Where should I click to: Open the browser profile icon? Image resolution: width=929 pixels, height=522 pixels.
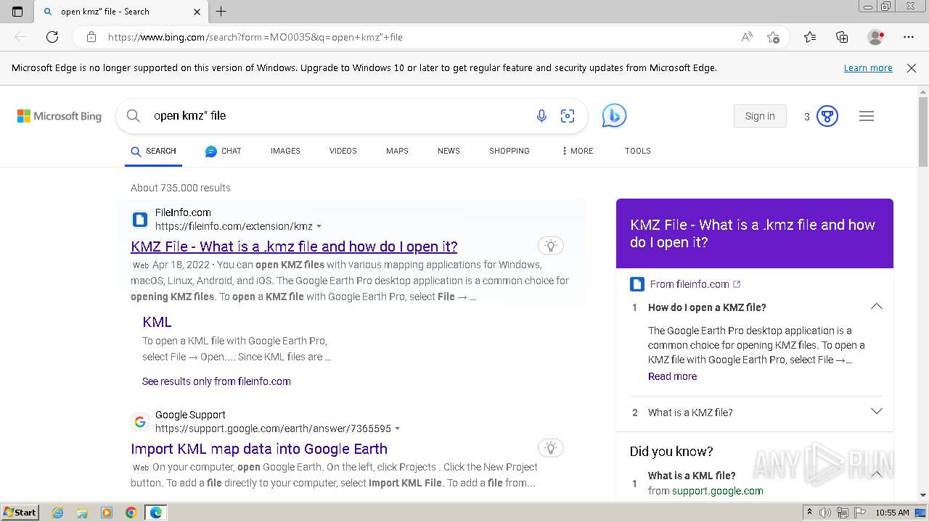click(876, 37)
